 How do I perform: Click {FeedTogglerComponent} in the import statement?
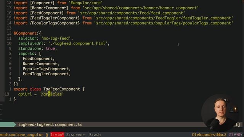55,18
